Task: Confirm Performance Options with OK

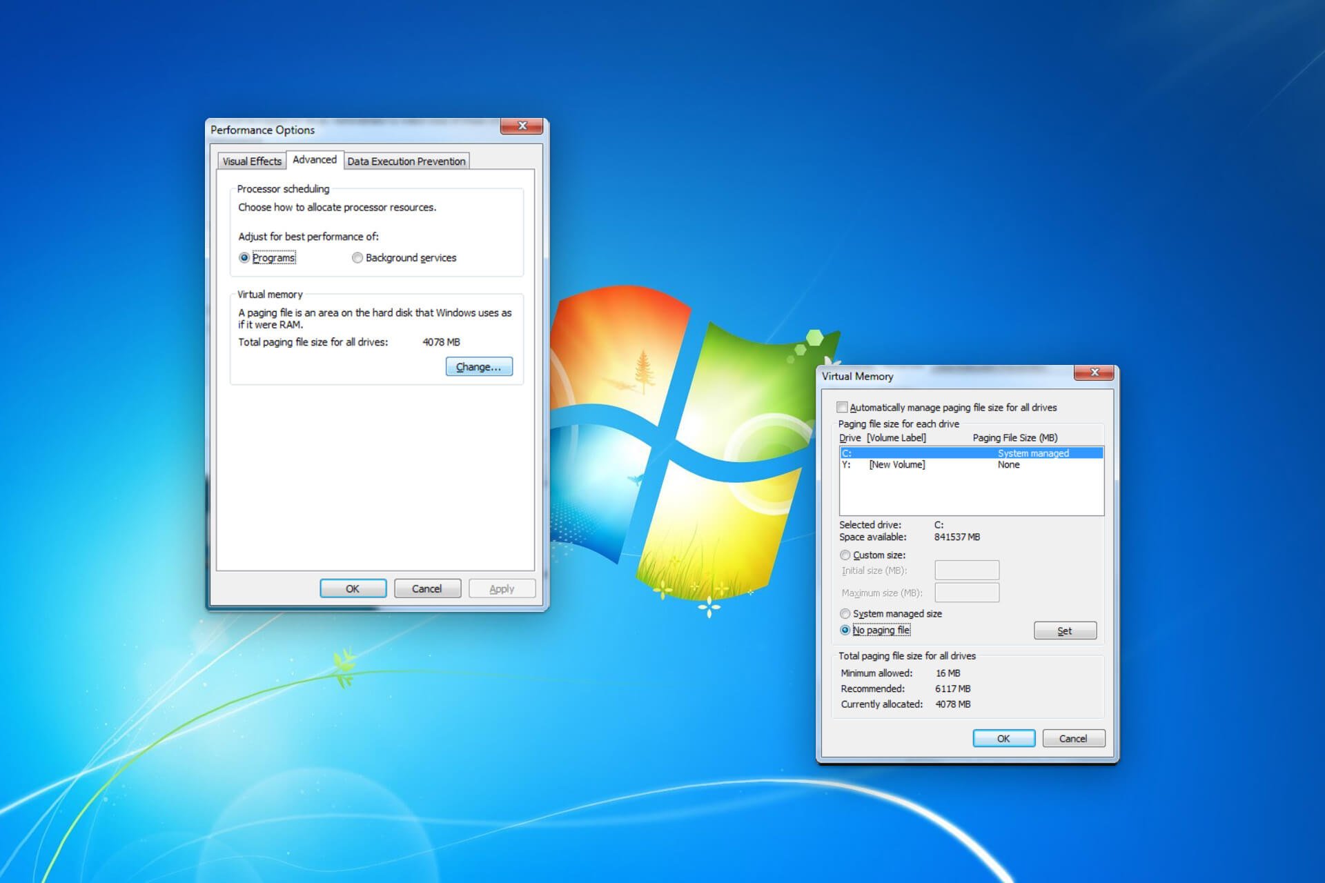Action: [353, 588]
